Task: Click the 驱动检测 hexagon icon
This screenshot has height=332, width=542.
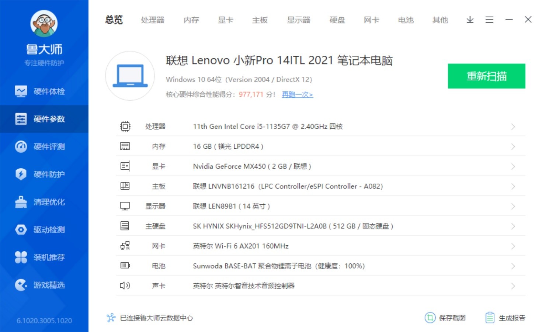Action: [x=21, y=229]
